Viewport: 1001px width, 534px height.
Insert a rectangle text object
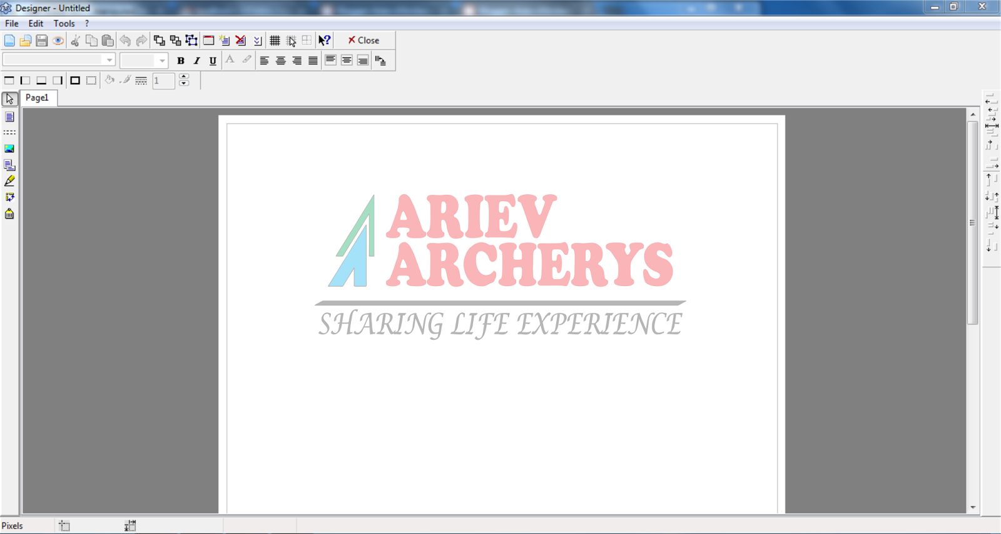9,117
